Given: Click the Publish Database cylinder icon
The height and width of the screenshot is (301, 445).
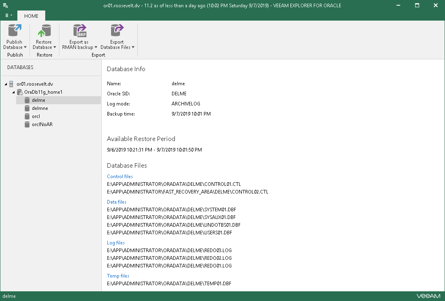Looking at the screenshot, I should [15, 30].
